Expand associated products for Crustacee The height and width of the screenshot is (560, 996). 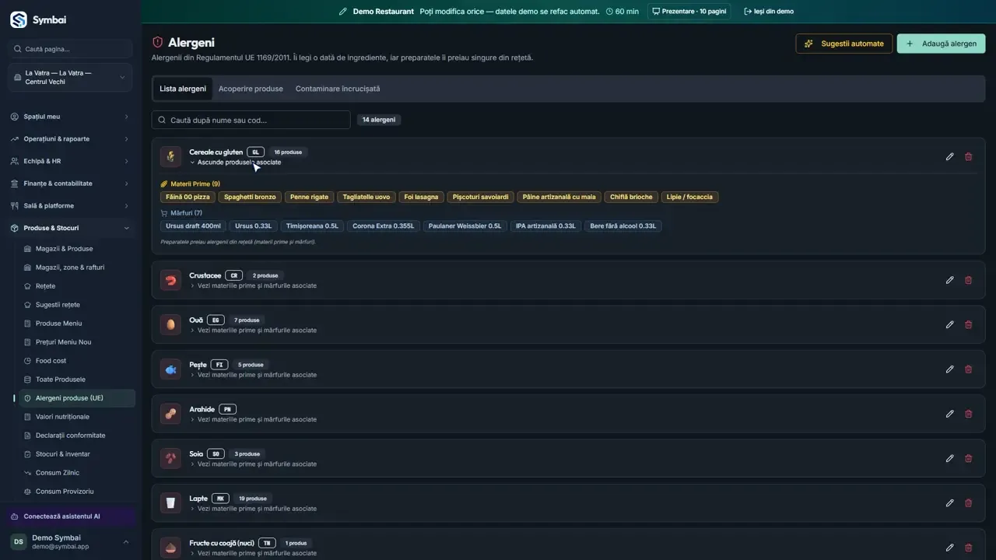253,285
